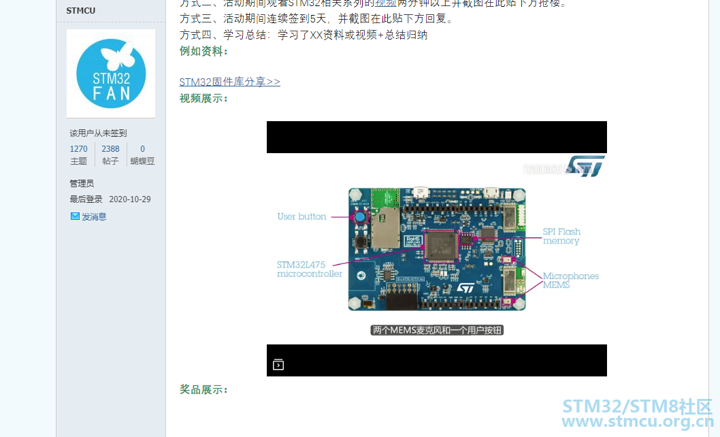Viewport: 720px width, 437px height.
Task: Click the 视频 hyperlink in the post
Action: tap(386, 3)
